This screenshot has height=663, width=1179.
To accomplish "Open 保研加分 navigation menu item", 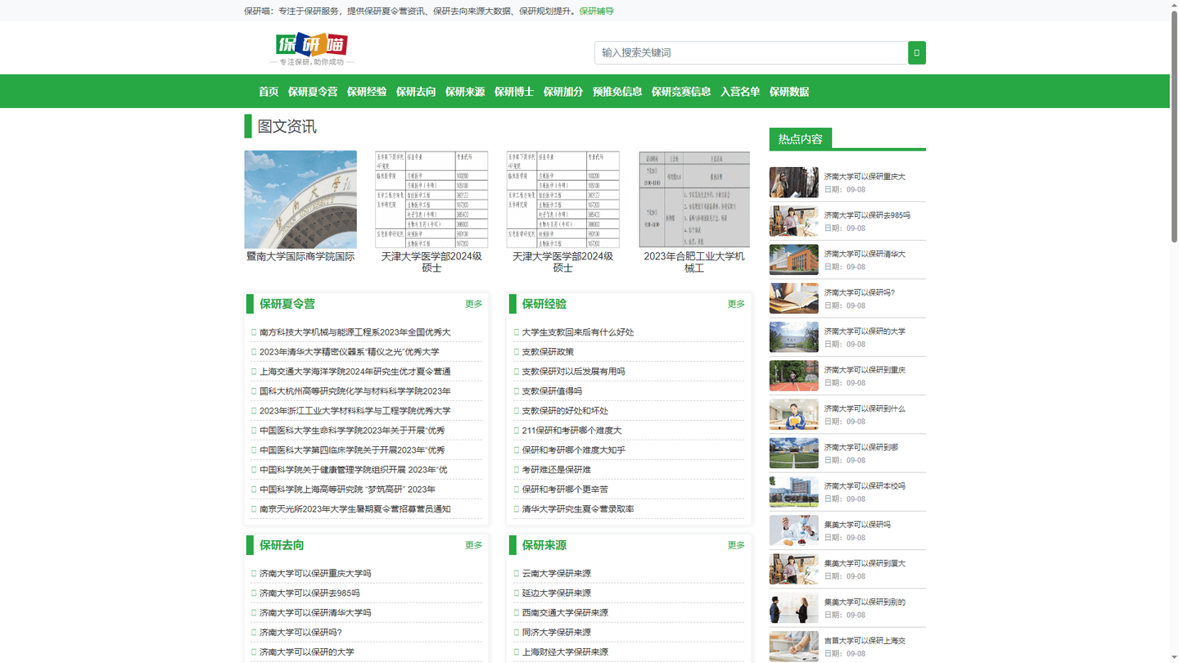I will coord(563,92).
